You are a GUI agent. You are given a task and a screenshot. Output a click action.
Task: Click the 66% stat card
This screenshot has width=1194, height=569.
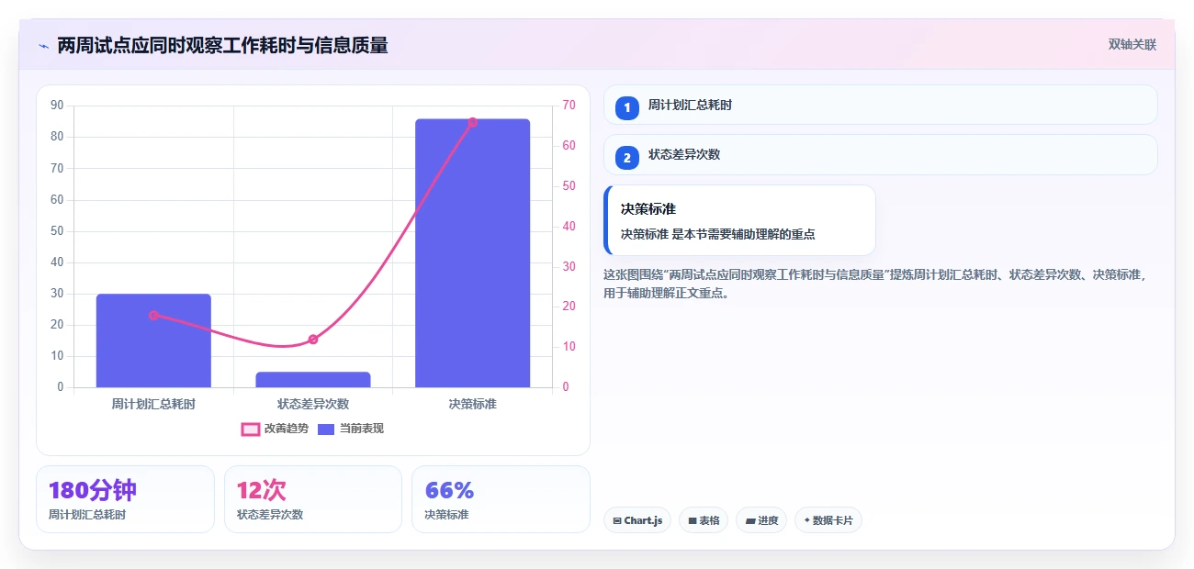click(501, 499)
